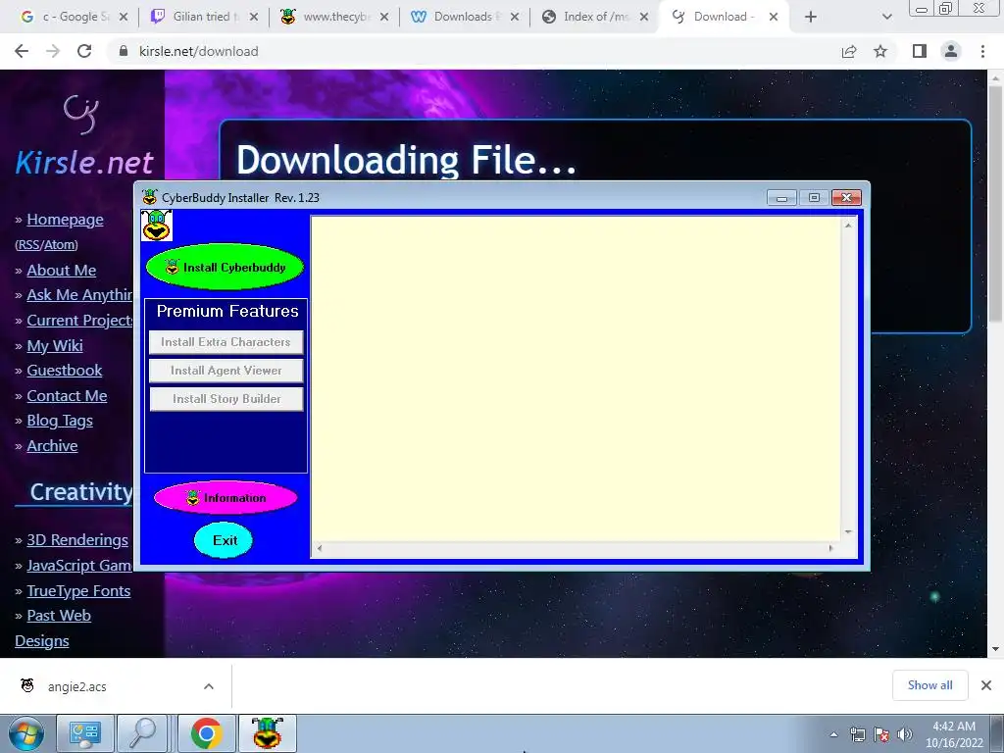Open the Current Projects link
Screen dimensions: 1004x753
pyautogui.click(x=79, y=321)
